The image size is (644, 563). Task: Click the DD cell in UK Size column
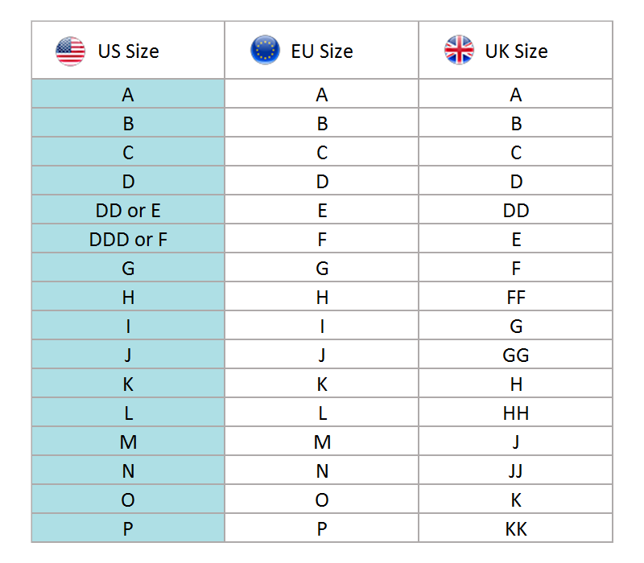coord(516,211)
